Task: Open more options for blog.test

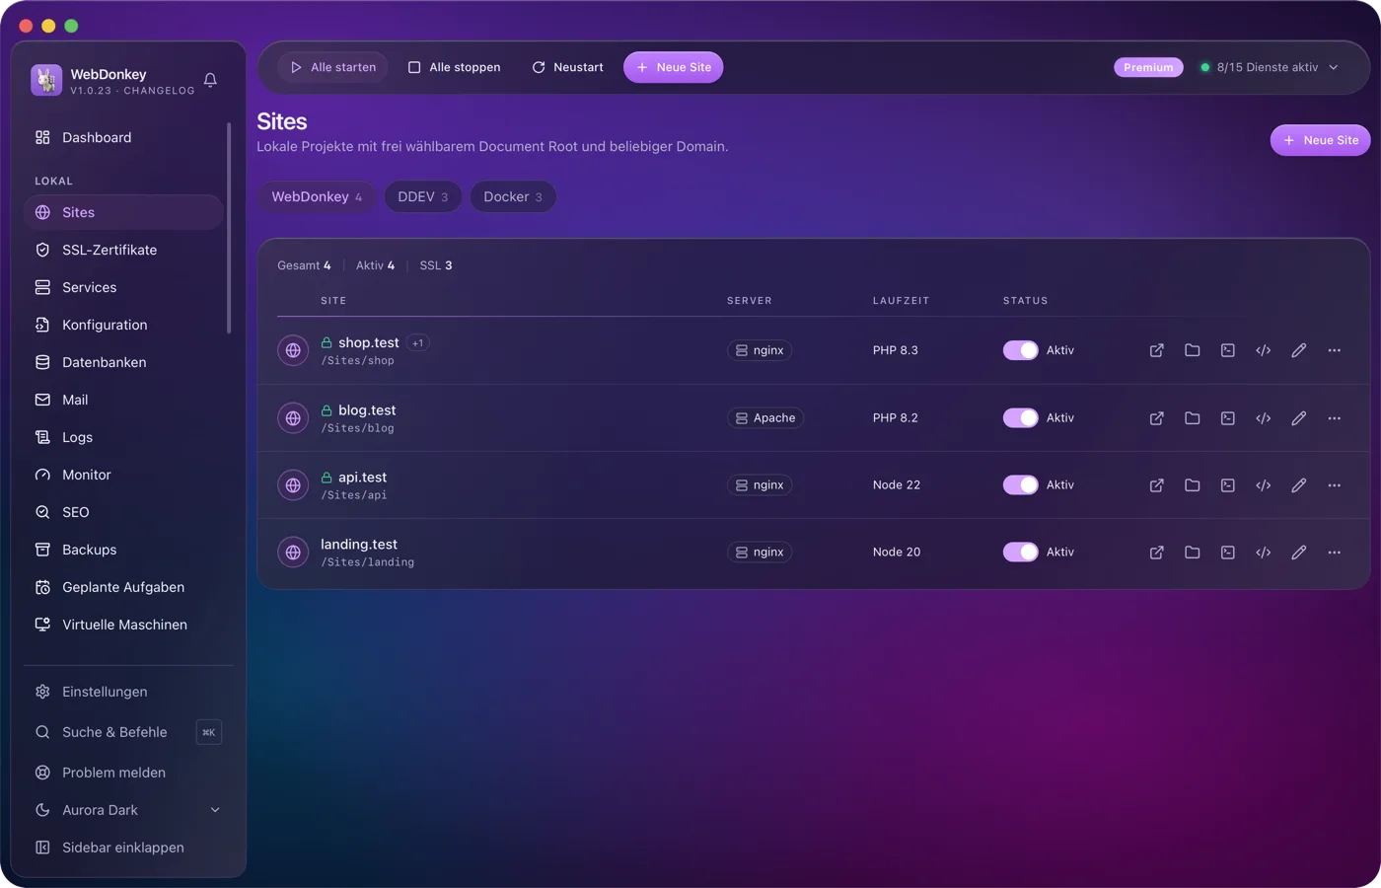Action: pyautogui.click(x=1334, y=418)
